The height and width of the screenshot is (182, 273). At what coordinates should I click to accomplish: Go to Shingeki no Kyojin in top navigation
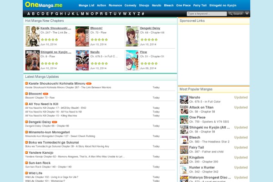tap(223, 5)
